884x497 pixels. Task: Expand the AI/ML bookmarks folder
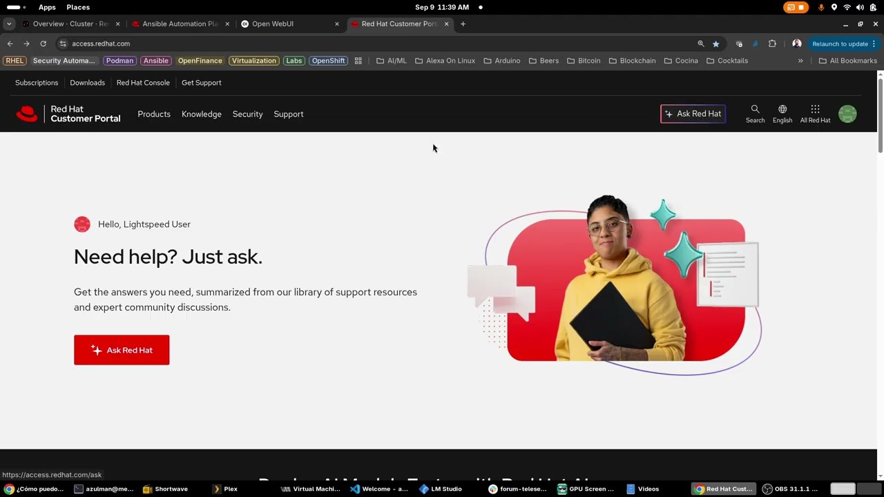click(392, 61)
